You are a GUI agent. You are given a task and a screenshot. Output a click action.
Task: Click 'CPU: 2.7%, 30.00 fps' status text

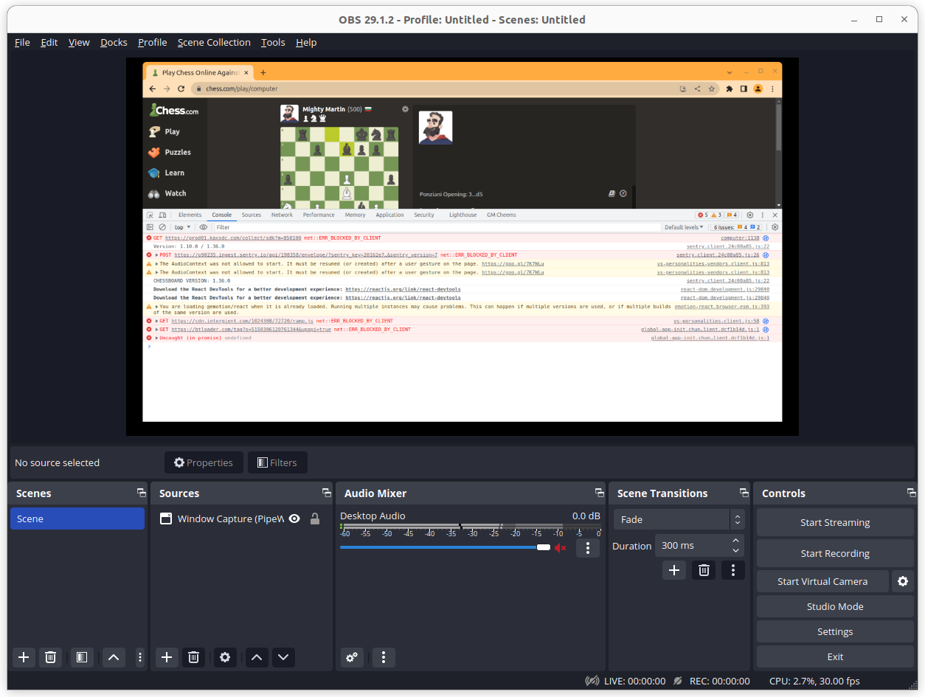click(x=814, y=681)
